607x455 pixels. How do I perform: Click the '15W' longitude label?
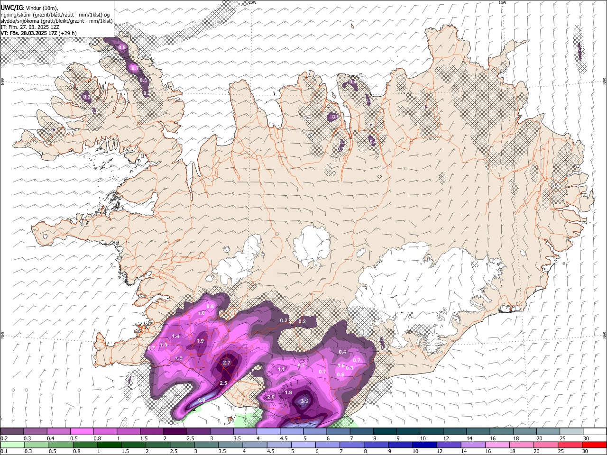pyautogui.click(x=502, y=2)
